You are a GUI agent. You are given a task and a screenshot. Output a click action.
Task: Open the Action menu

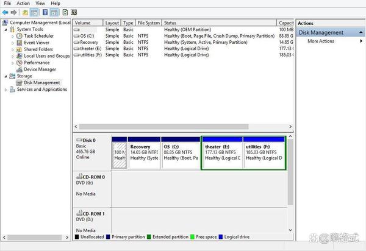[x=23, y=3]
